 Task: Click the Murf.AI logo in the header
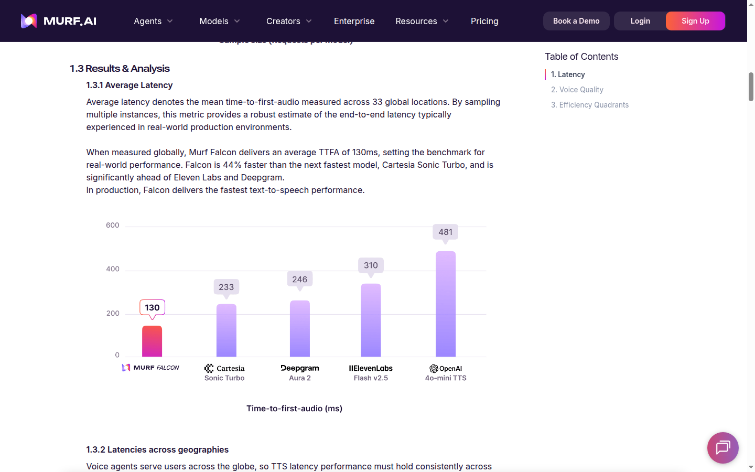pos(58,21)
